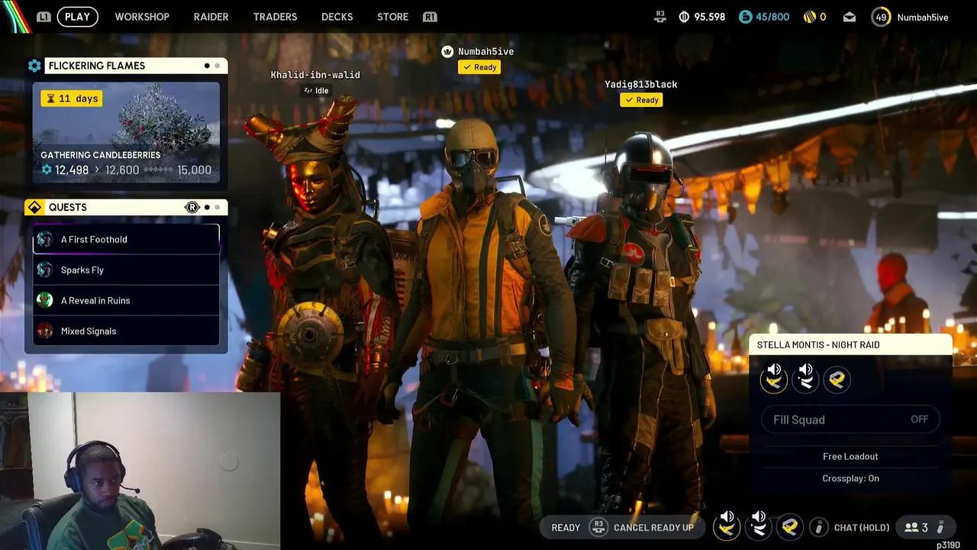Click the QUESTS header label

tap(68, 207)
